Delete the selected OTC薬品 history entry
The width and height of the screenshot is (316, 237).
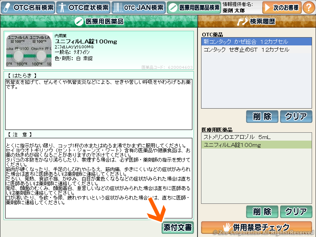point(262,117)
